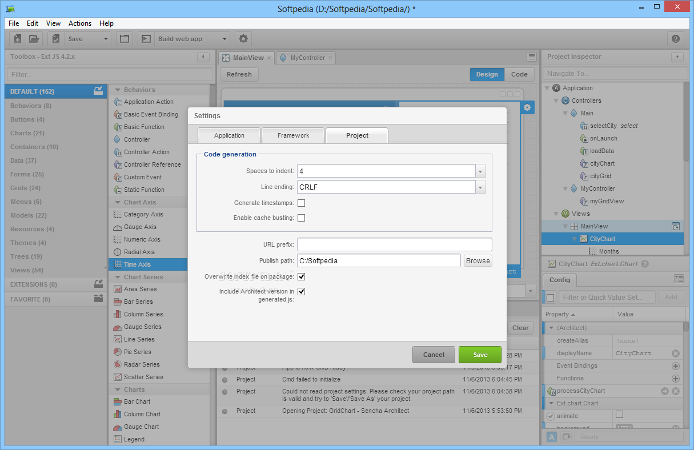Image resolution: width=694 pixels, height=450 pixels.
Task: Click the New project toolbar icon
Action: (18, 39)
